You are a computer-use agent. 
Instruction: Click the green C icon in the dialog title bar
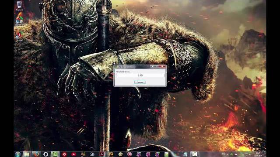116,67
